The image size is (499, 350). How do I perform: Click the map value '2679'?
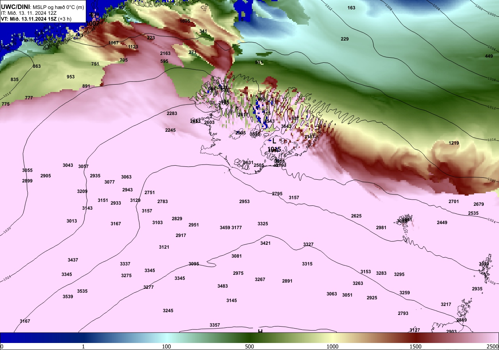479,204
